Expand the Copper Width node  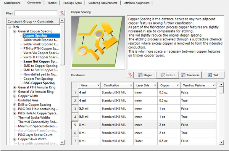[15, 96]
